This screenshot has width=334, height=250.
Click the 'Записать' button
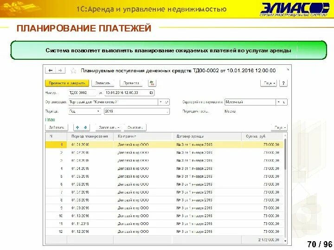[x=103, y=83]
